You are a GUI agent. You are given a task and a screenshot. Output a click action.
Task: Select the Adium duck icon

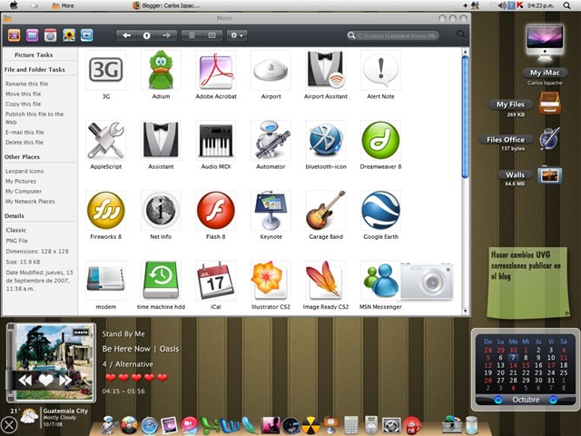point(161,70)
